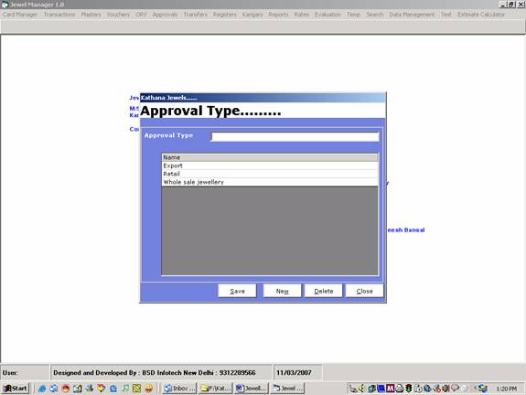This screenshot has width=526, height=395.
Task: Click the printer icon in system tray
Action: coord(399,389)
